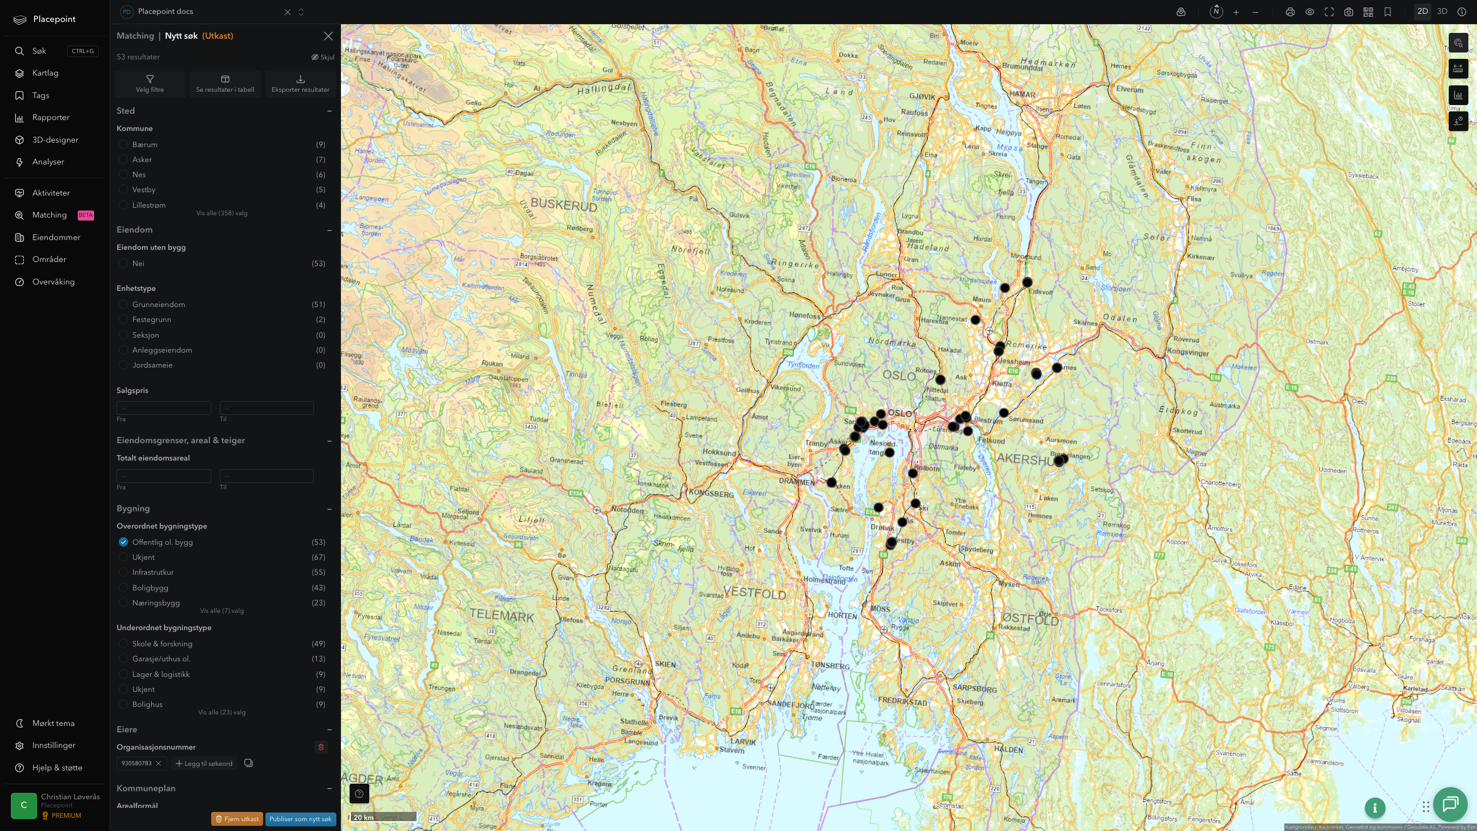Copy organisation number keywords icon

pos(249,763)
